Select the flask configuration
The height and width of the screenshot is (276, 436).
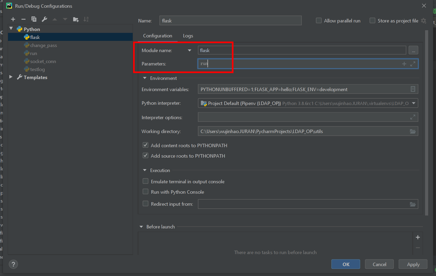tap(70, 37)
